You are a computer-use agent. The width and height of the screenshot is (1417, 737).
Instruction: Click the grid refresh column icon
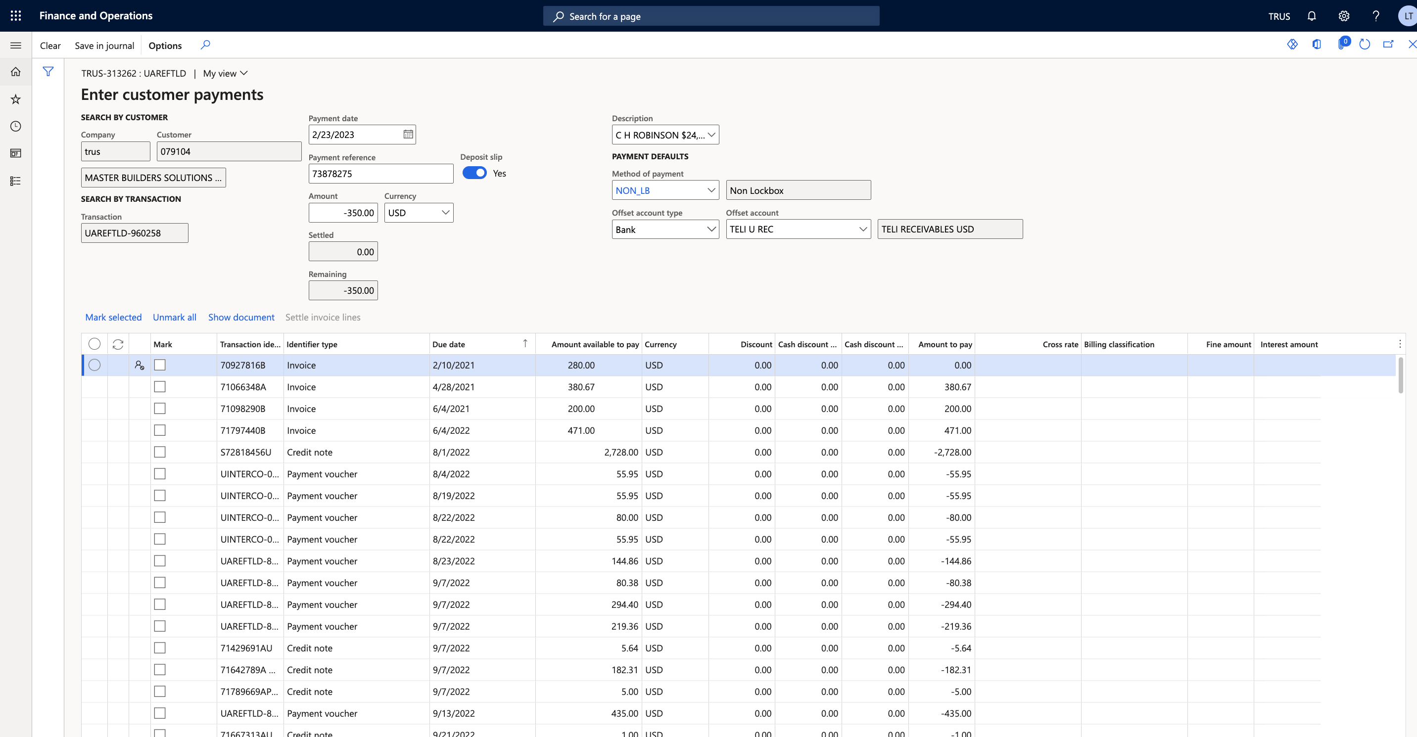[118, 344]
